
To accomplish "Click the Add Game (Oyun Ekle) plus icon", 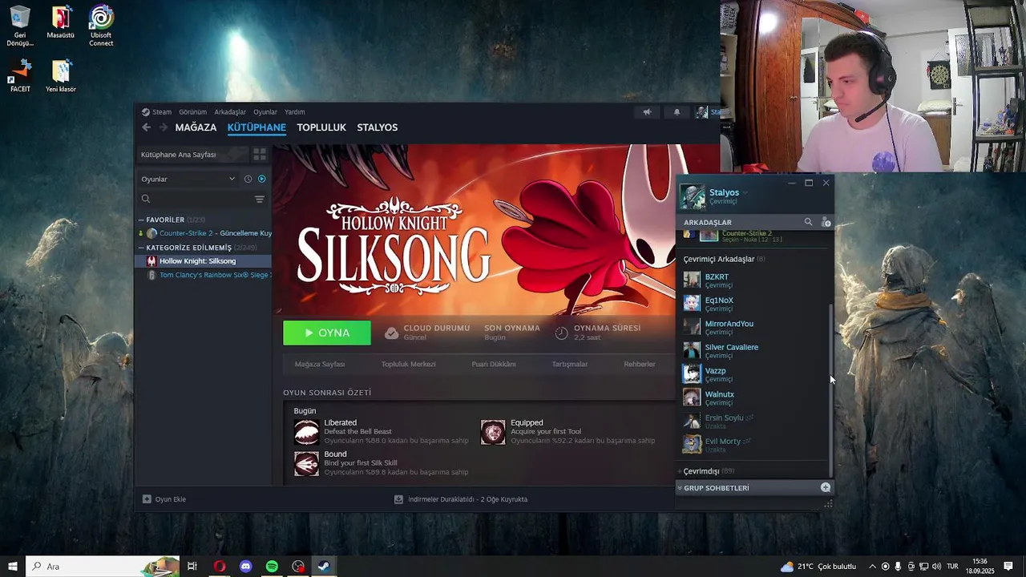I will 147,499.
